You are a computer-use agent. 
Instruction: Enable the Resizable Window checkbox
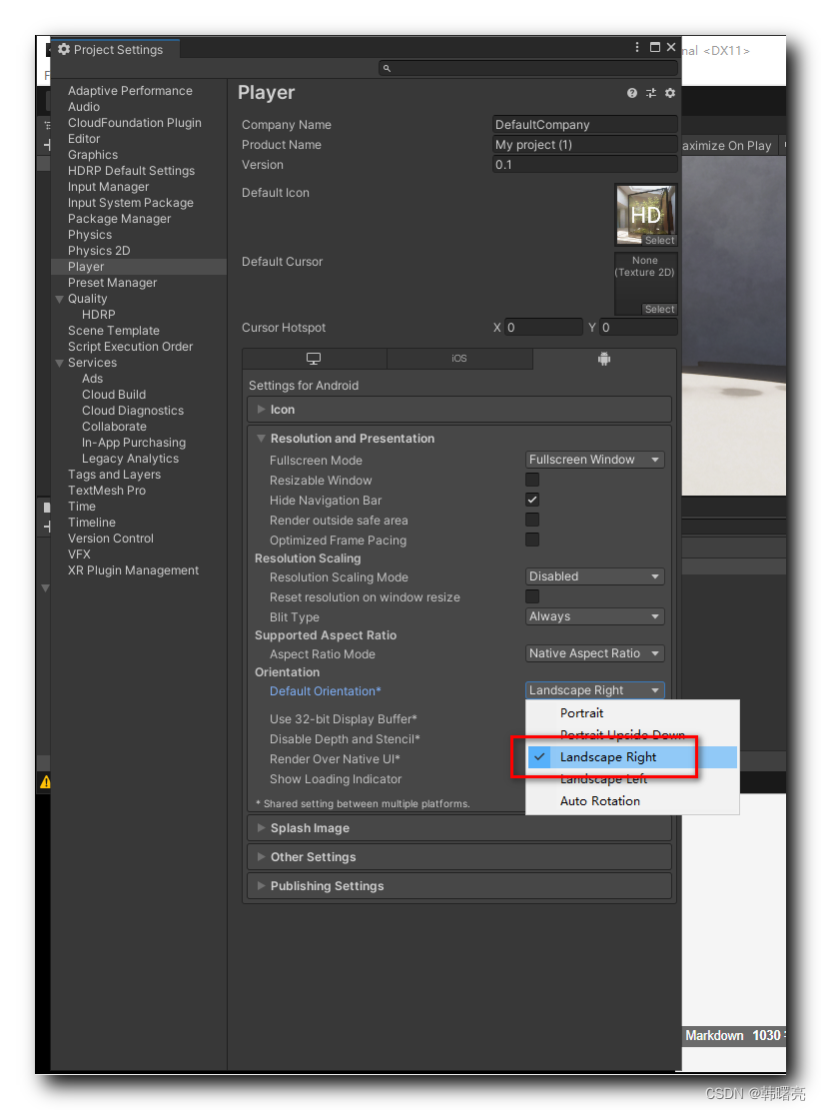(532, 480)
